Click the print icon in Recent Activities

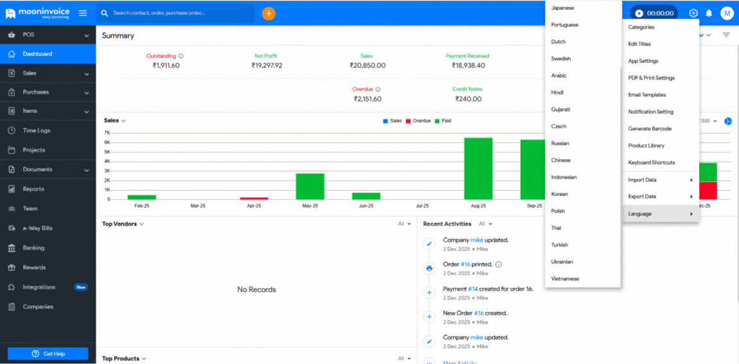coord(430,268)
